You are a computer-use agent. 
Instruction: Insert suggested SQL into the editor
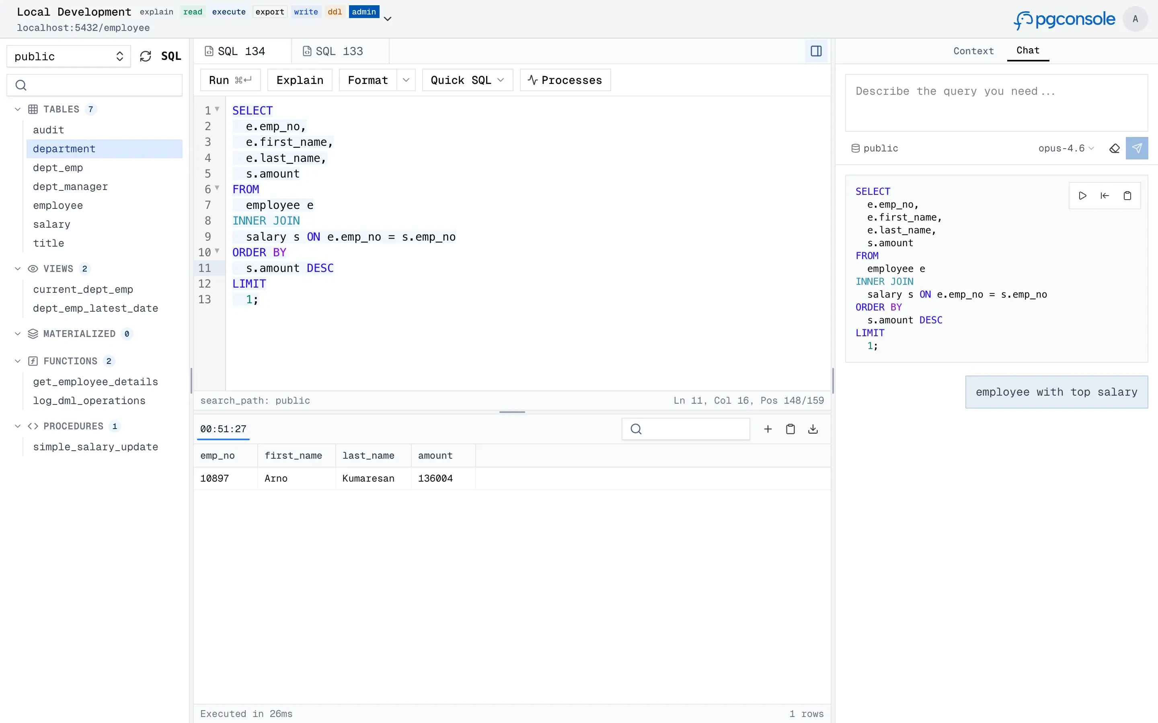point(1104,195)
